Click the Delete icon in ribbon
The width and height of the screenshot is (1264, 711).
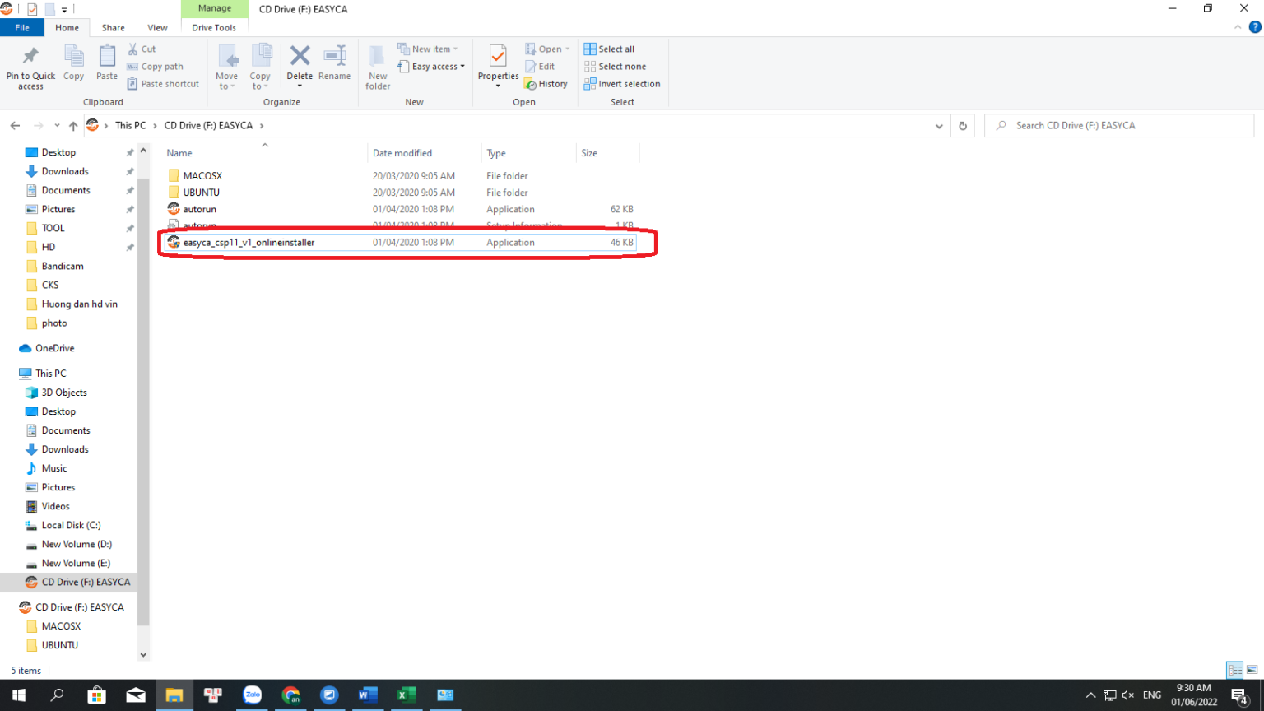tap(300, 58)
